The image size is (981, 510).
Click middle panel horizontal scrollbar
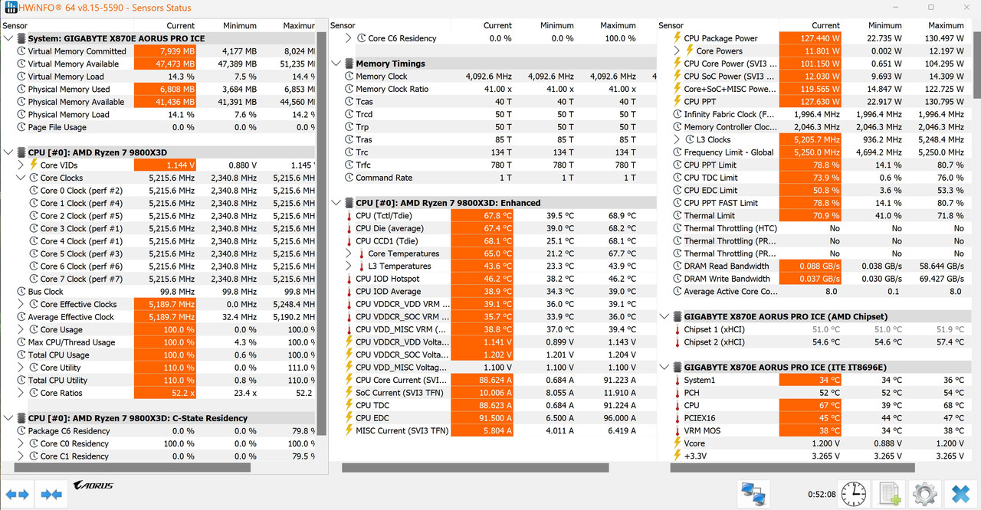point(475,467)
